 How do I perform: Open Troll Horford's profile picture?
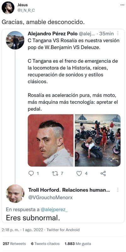pos(15,194)
